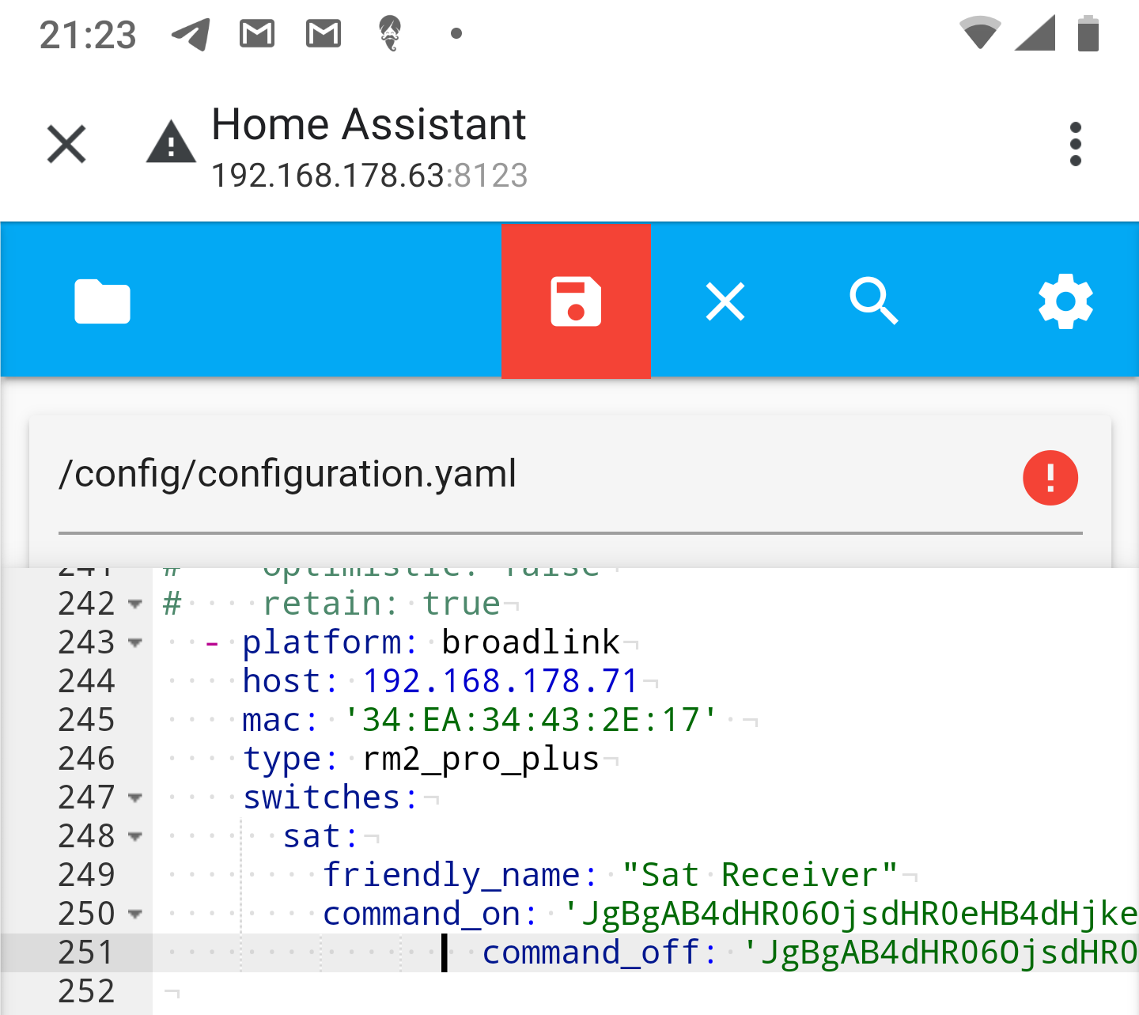1139x1015 pixels.
Task: Collapse the command_on entry on line 250
Action: [x=135, y=914]
